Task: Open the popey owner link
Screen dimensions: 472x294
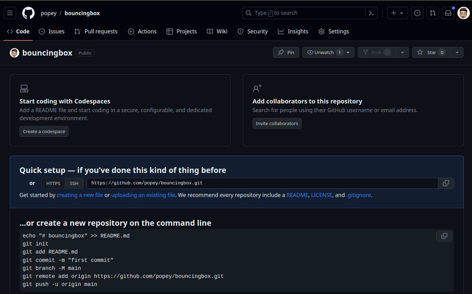Action: pos(49,13)
